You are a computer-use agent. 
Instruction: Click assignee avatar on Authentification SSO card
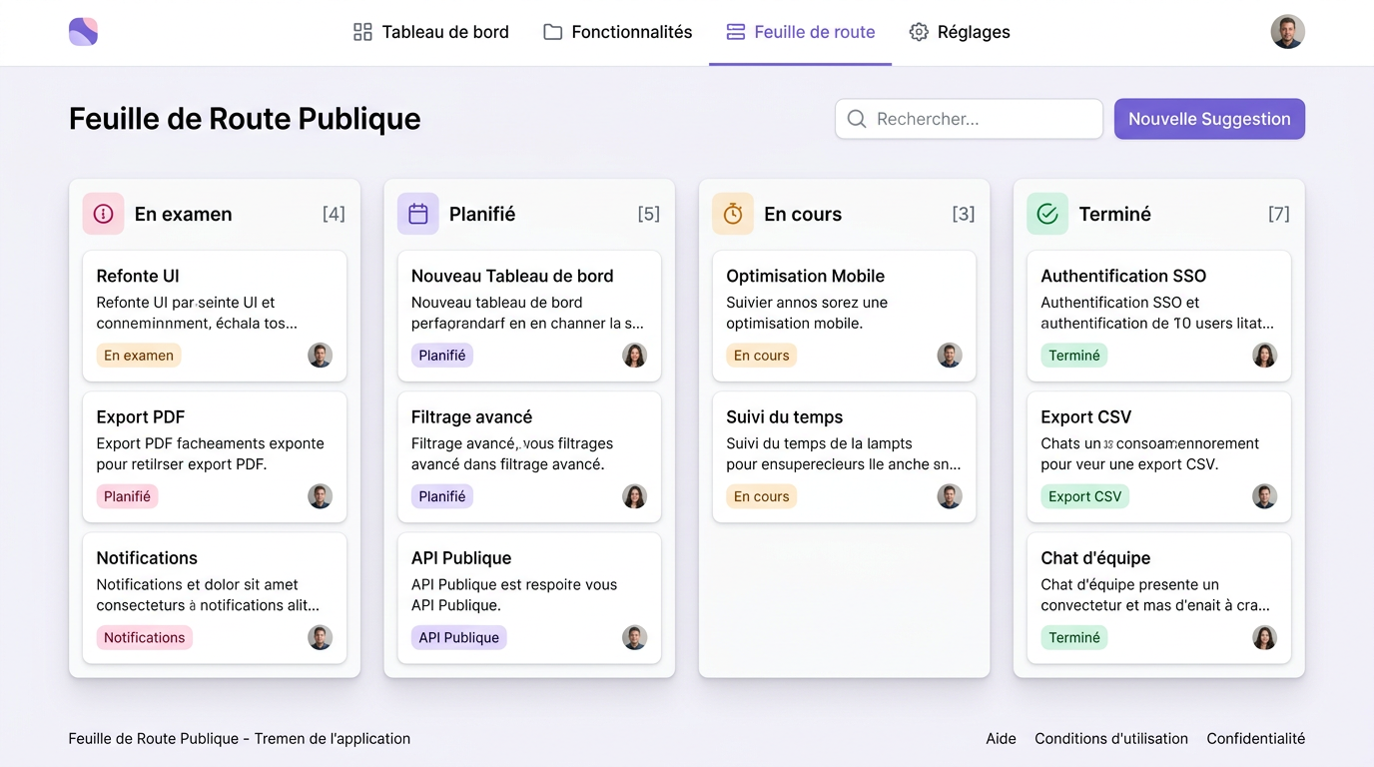[1265, 356]
